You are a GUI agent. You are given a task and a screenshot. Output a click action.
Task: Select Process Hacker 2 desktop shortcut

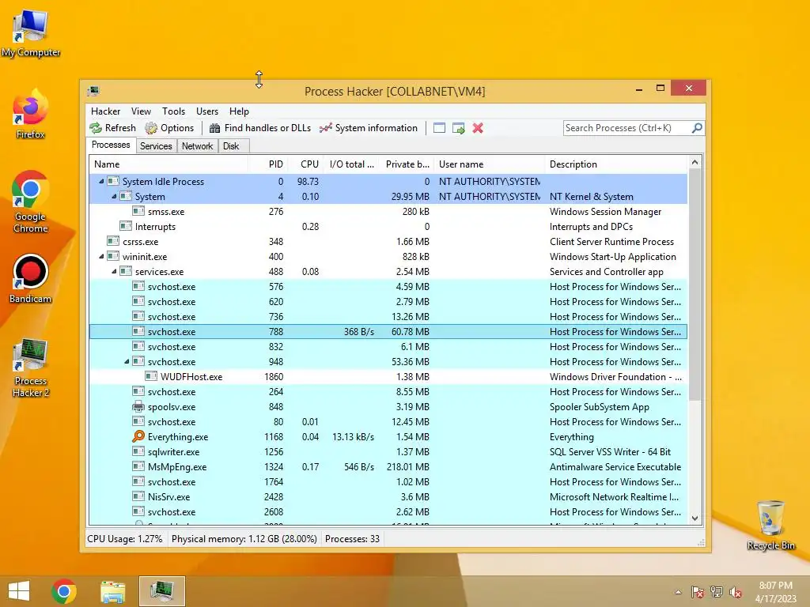click(x=31, y=368)
